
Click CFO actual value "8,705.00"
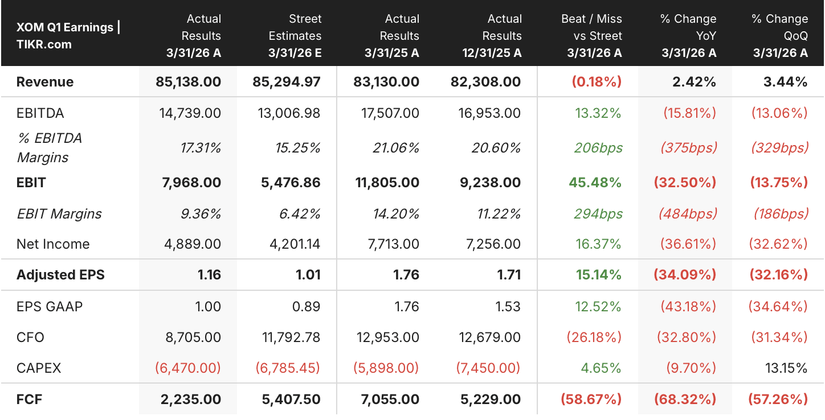pyautogui.click(x=194, y=337)
